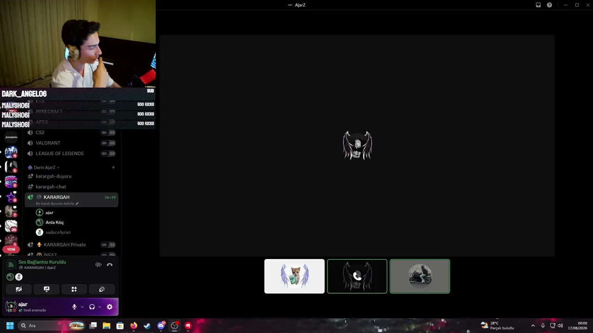
Task: Open server with 35 notifications badge
Action: (11, 226)
